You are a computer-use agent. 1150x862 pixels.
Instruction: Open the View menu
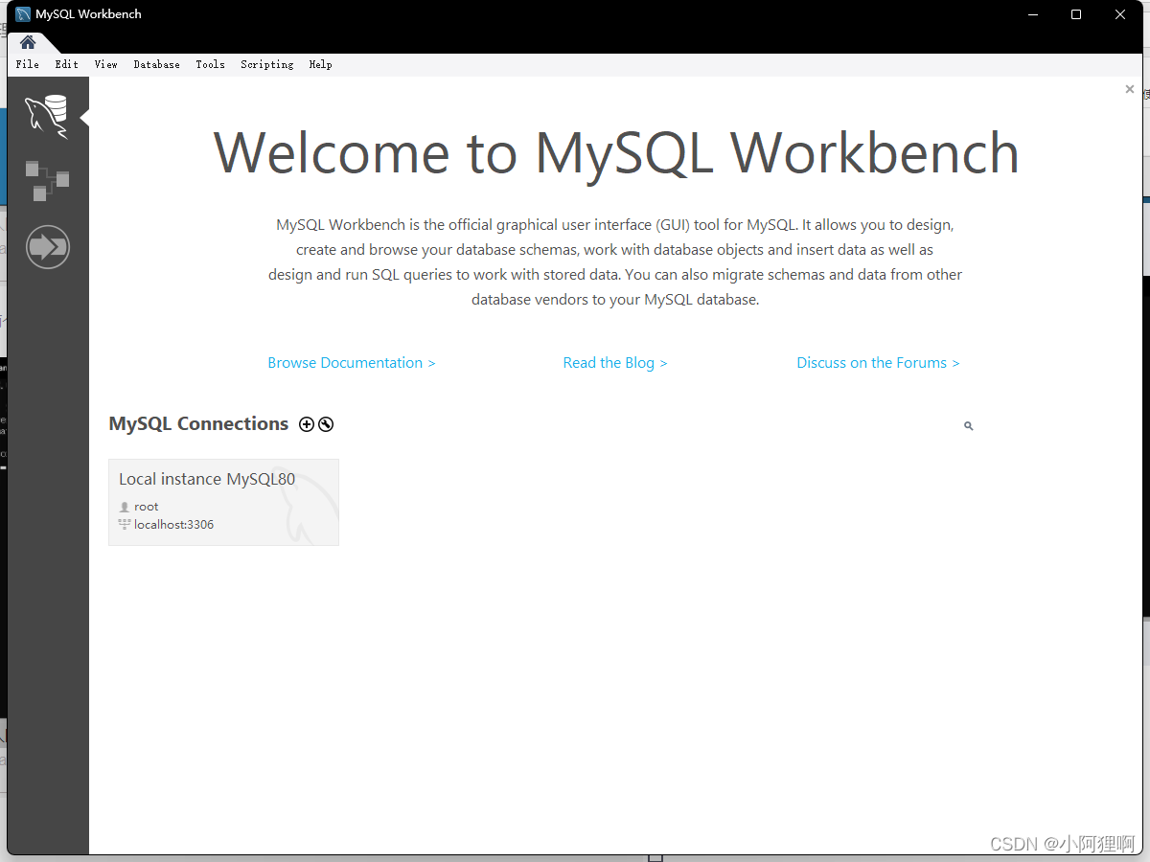(x=106, y=64)
